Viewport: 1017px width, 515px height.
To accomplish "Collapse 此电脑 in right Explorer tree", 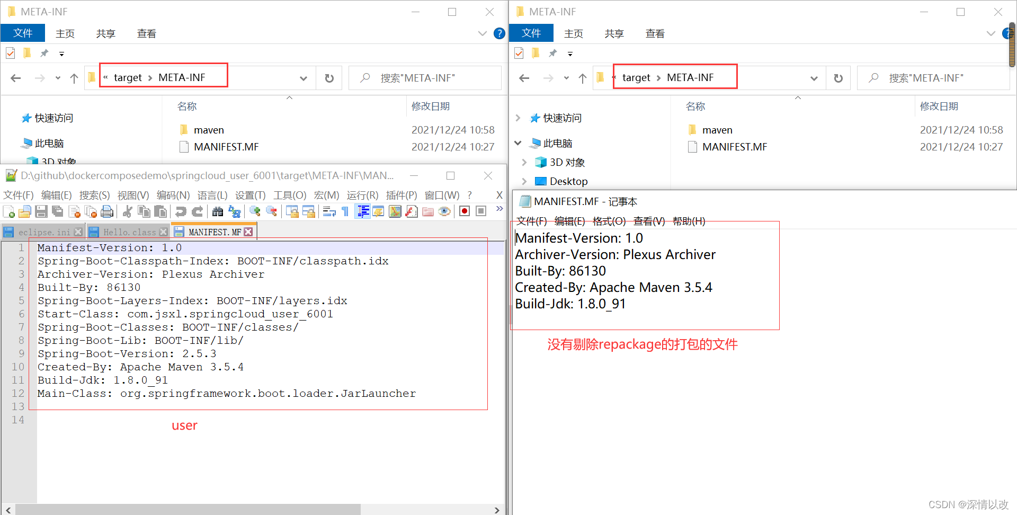I will coord(518,143).
